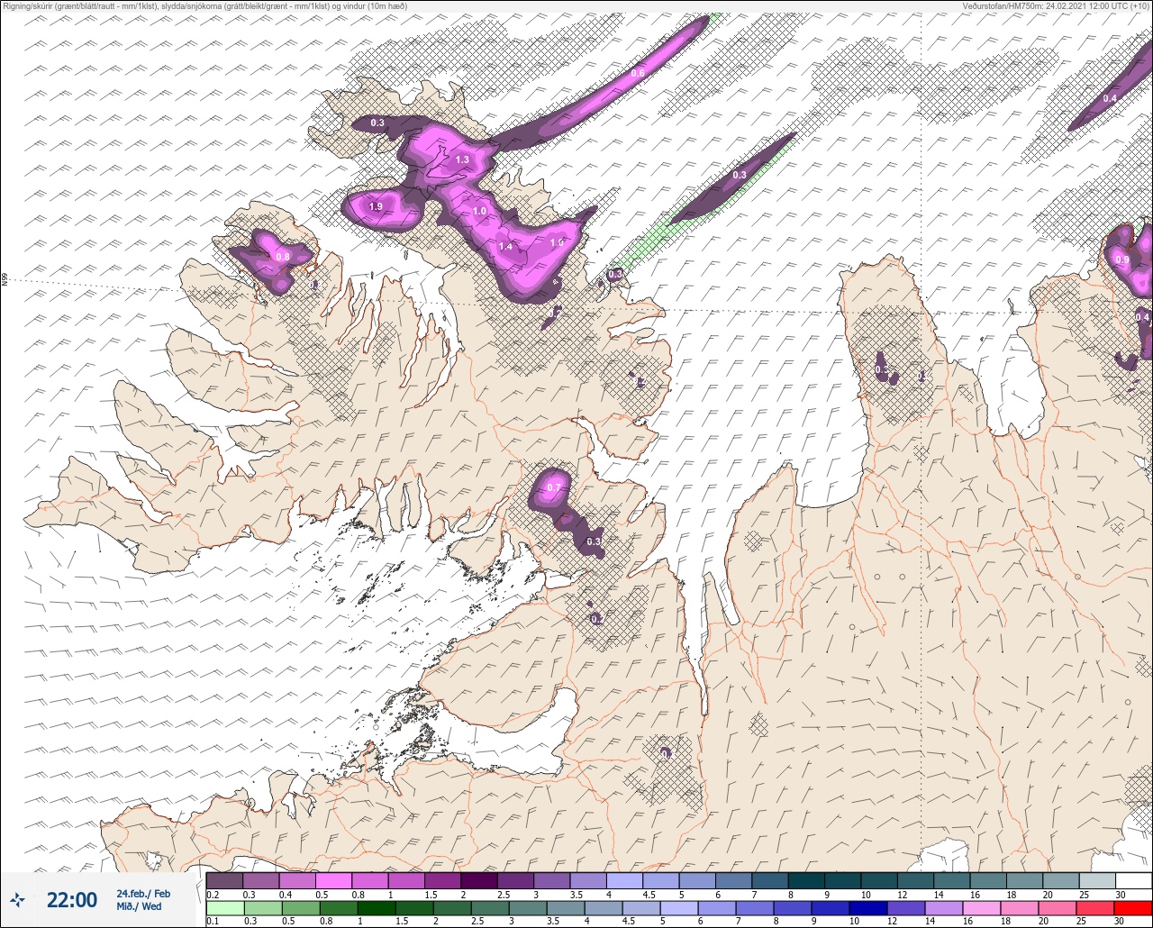Image resolution: width=1153 pixels, height=928 pixels.
Task: Pick the top-row legend swatch starting at 0.5
Action: coord(333,880)
